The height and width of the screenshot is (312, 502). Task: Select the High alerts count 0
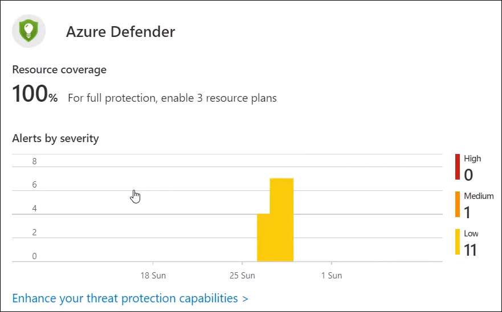tap(468, 174)
